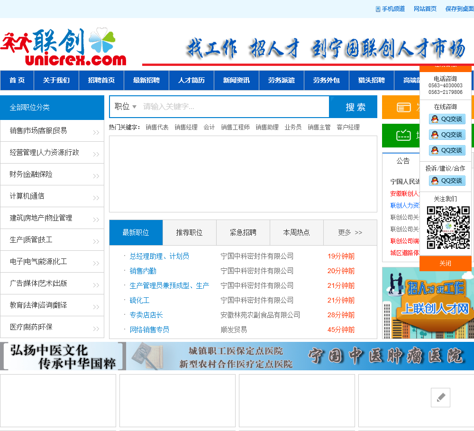Select the 紧急招聘 tab

tap(243, 232)
